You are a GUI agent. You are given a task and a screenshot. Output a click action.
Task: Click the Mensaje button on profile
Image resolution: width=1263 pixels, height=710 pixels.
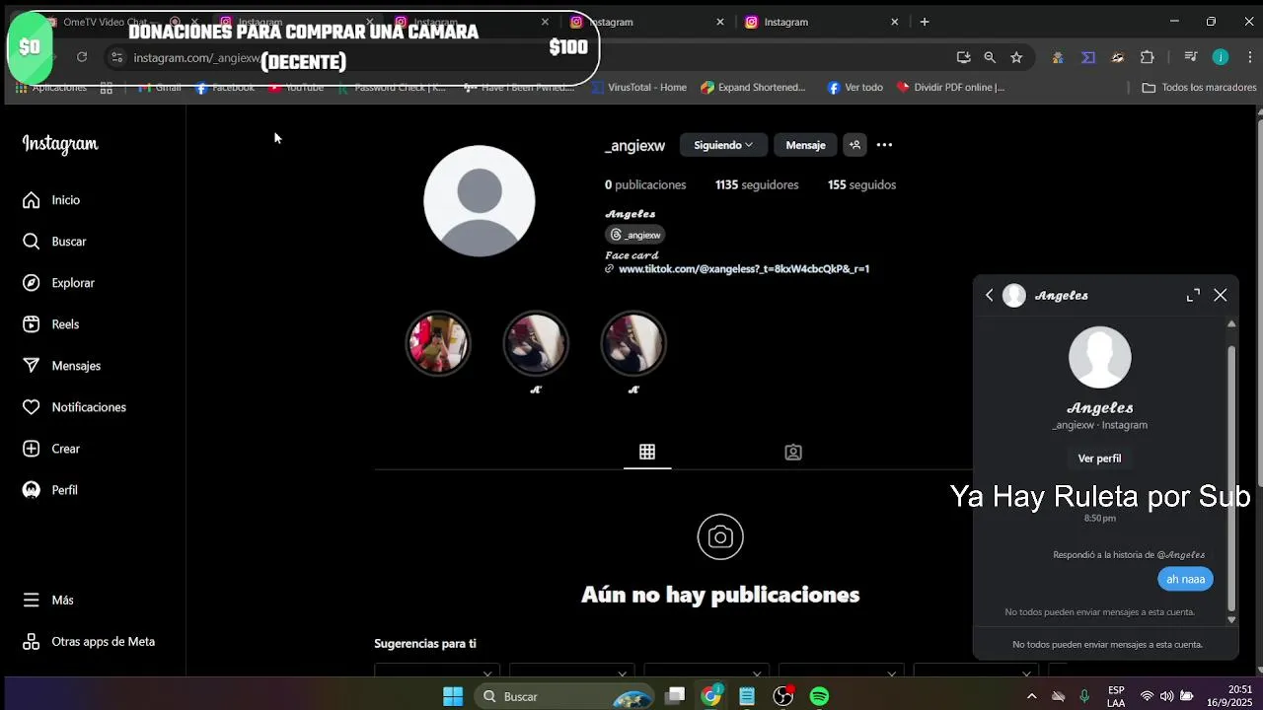point(805,145)
